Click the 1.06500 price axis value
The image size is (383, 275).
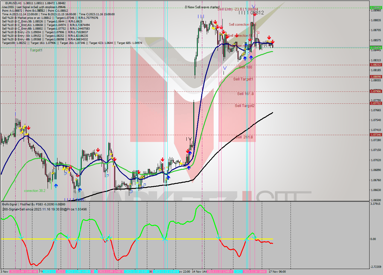(x=376, y=200)
